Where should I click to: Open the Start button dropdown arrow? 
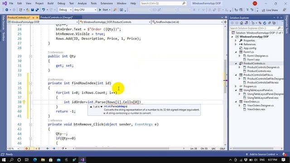pyautogui.click(x=110, y=10)
